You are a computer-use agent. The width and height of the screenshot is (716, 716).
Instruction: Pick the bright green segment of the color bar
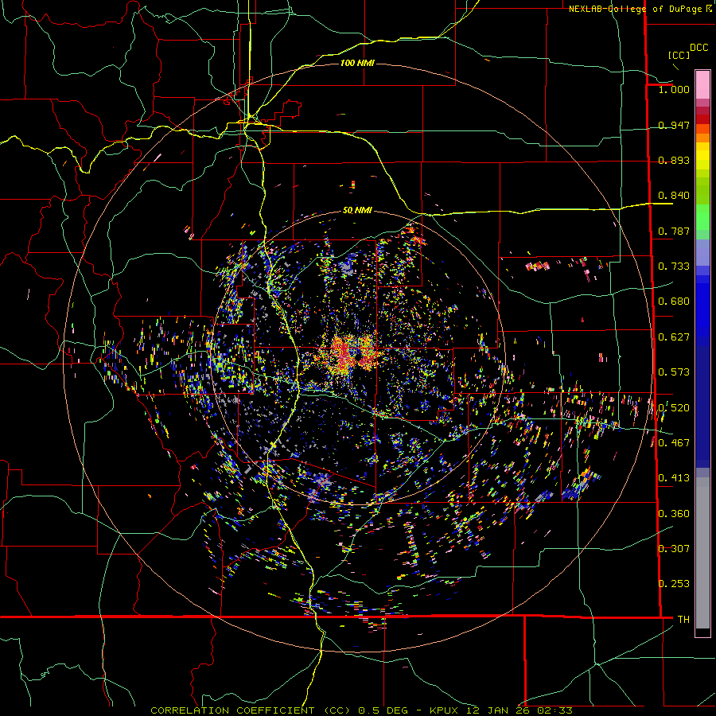(702, 217)
